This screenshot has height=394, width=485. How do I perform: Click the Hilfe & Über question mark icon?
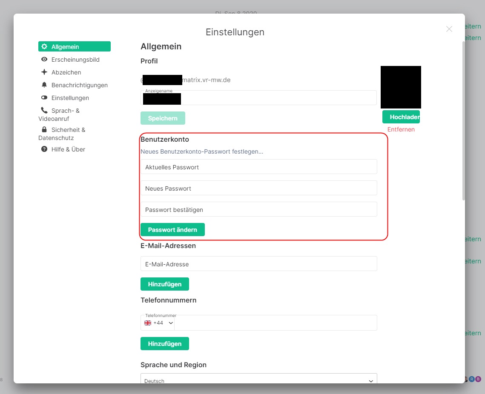pyautogui.click(x=45, y=149)
